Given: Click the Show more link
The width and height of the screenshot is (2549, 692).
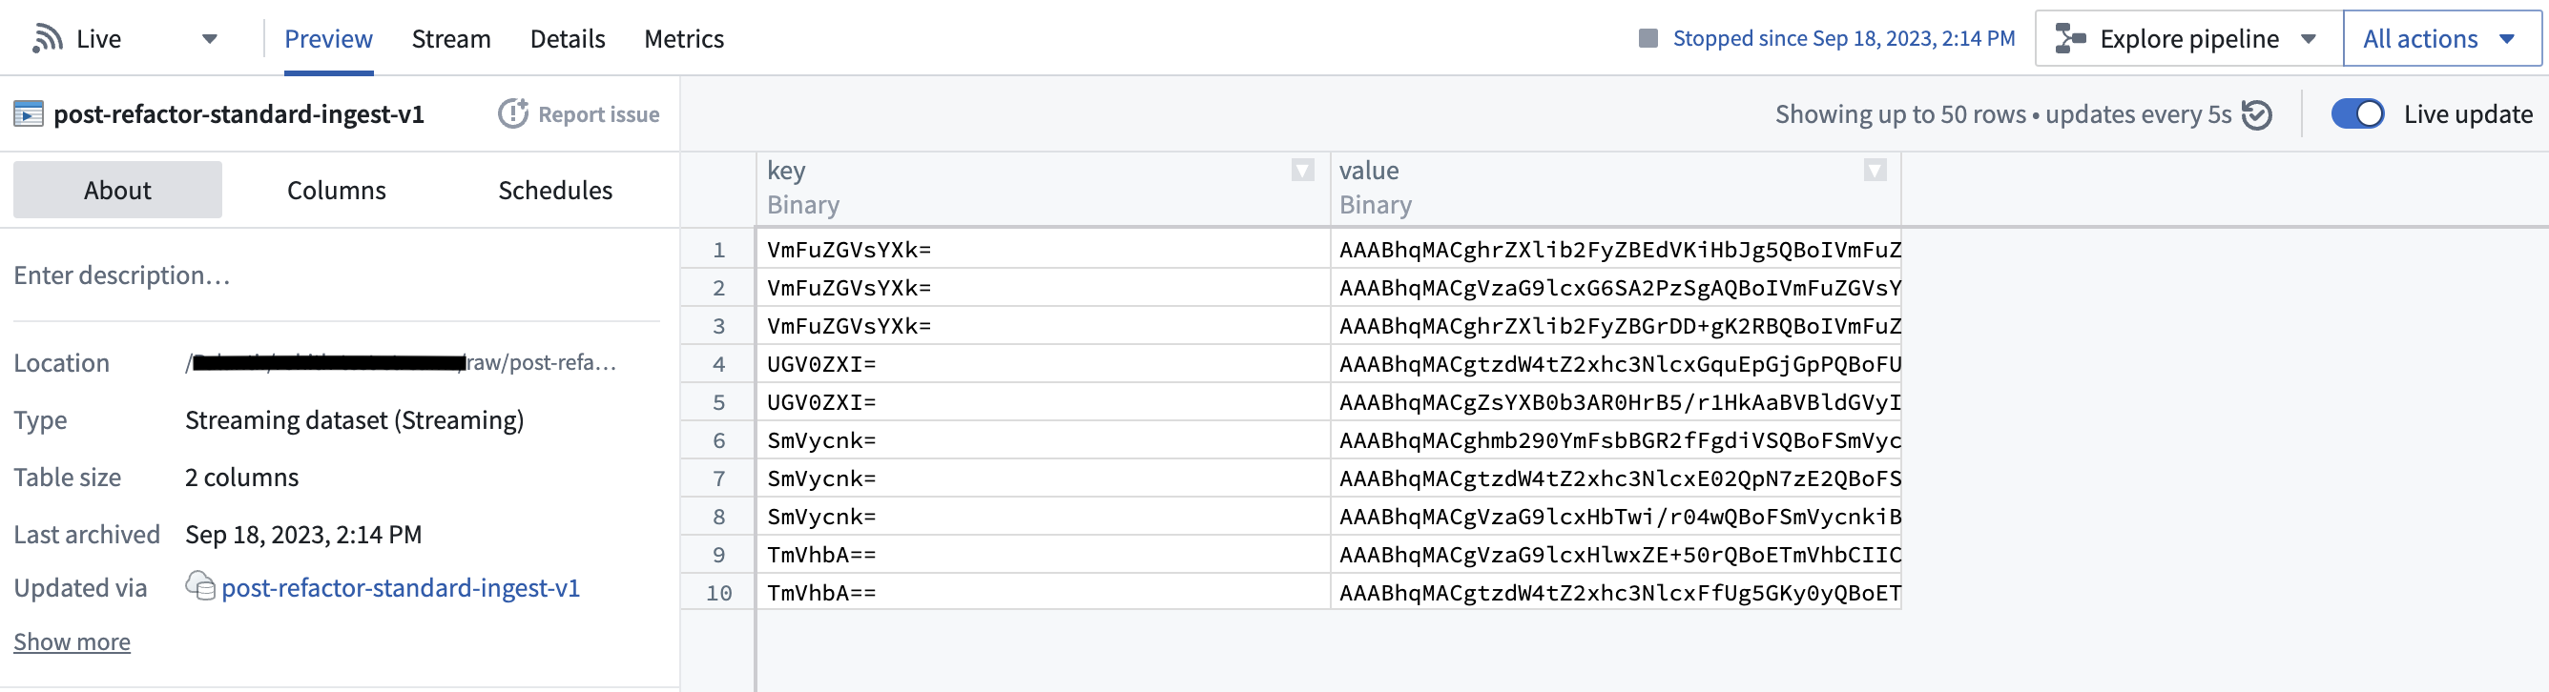Looking at the screenshot, I should pos(73,641).
